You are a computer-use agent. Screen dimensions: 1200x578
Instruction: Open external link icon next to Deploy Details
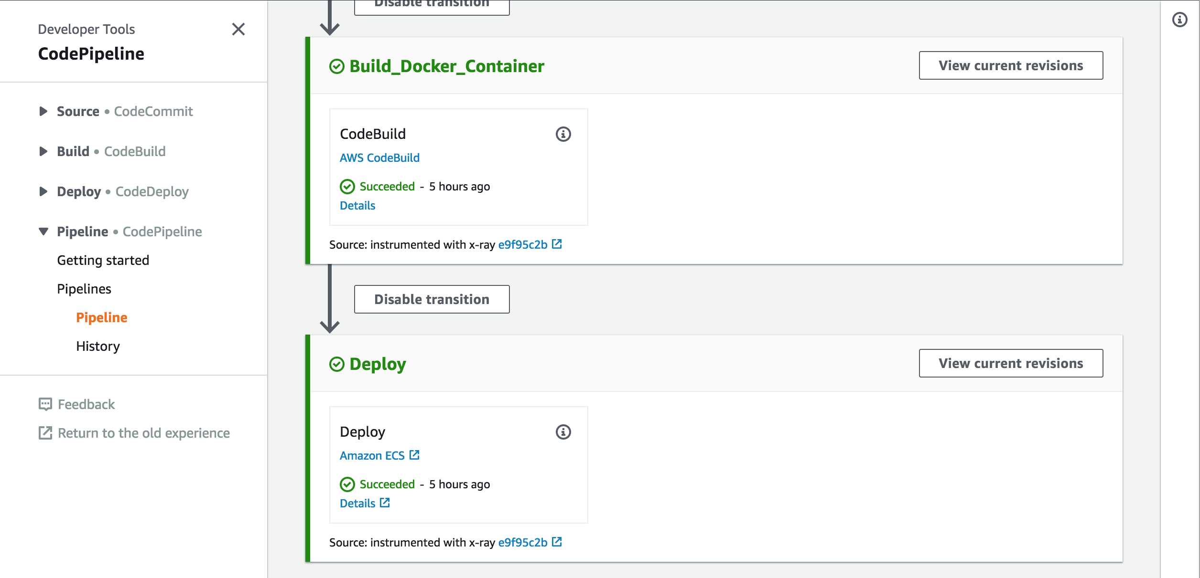pyautogui.click(x=385, y=503)
